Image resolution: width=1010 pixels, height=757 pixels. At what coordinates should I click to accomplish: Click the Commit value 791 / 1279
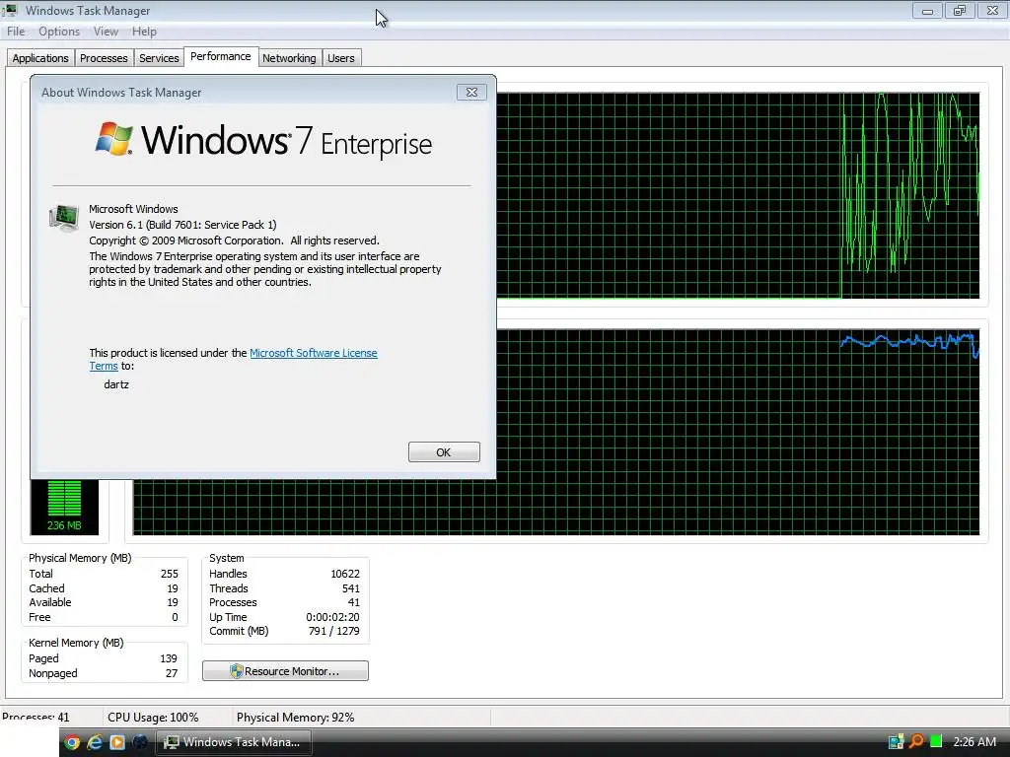(333, 632)
